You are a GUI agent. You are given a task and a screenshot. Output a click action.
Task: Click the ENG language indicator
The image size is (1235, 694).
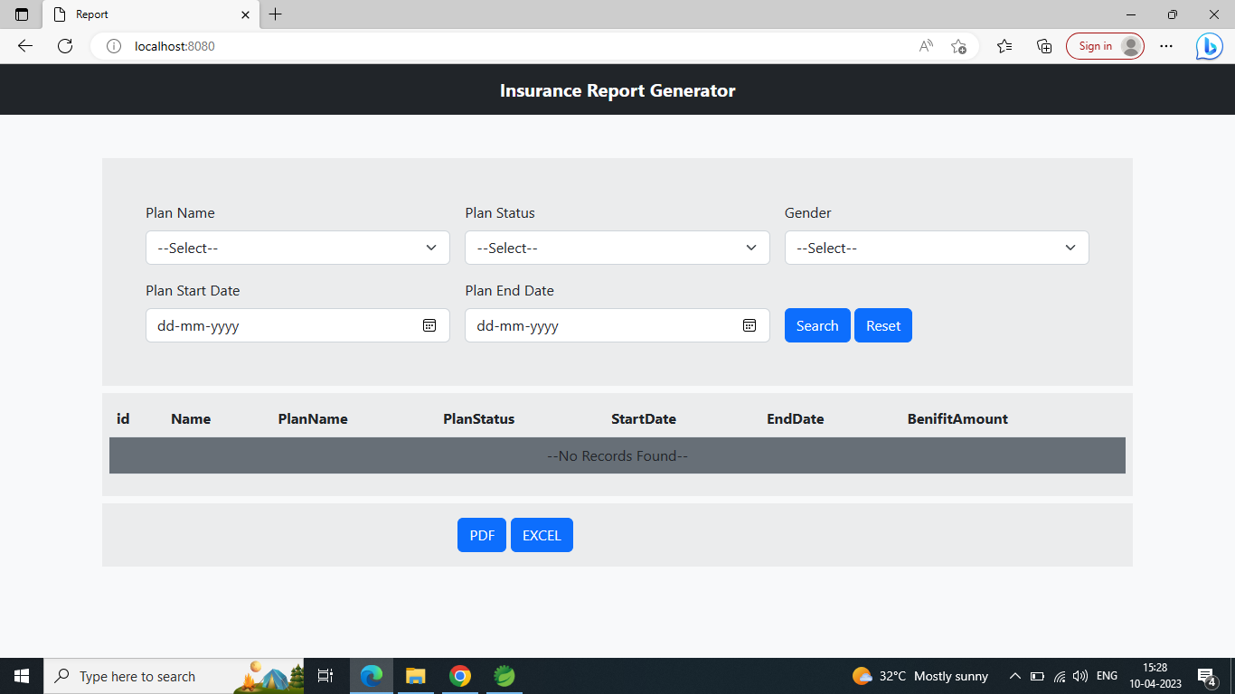(1107, 676)
